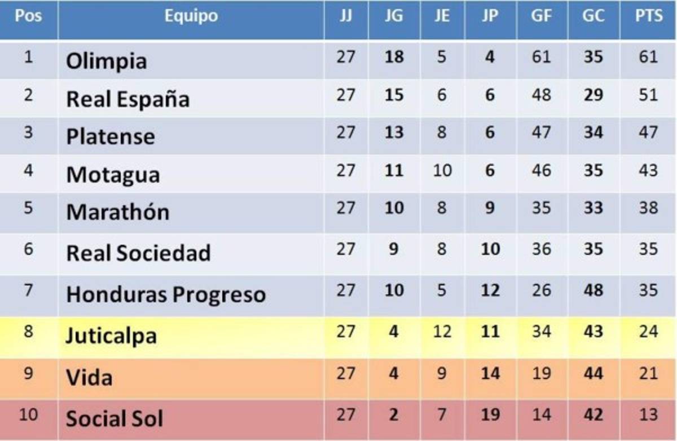Select Real Sociedad in the table
This screenshot has height=441, width=677.
[138, 253]
